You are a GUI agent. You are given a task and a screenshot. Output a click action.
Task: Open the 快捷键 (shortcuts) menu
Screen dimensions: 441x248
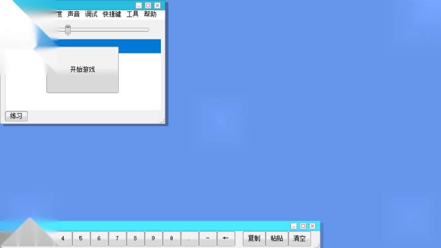[x=112, y=14]
